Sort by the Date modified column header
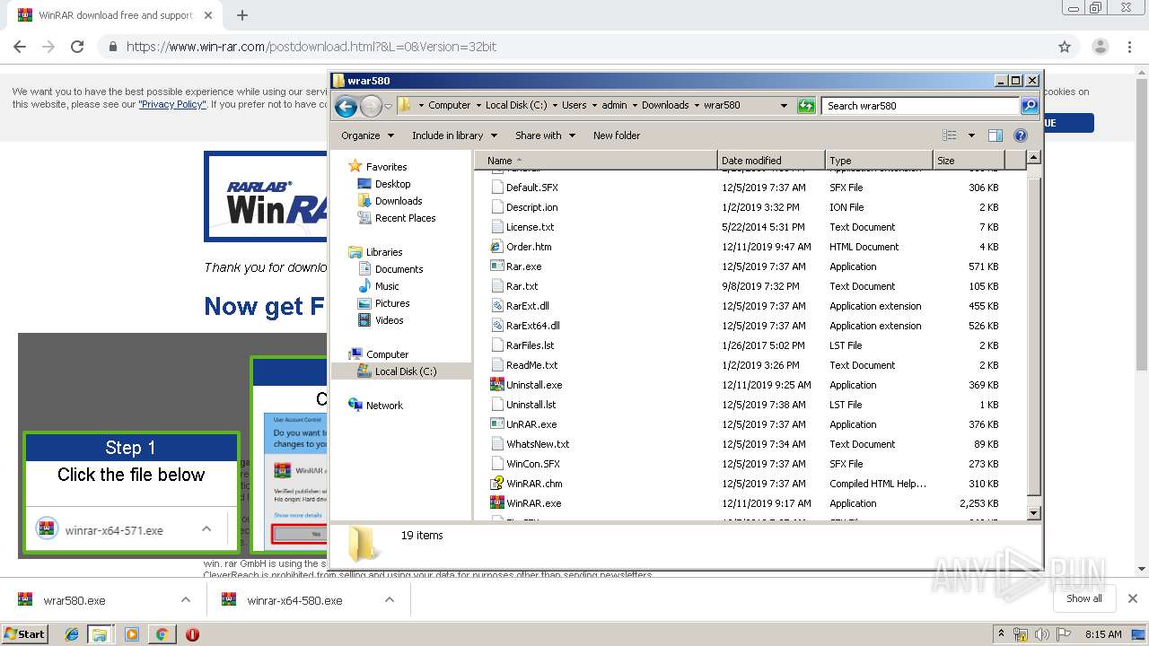This screenshot has height=646, width=1149. tap(771, 161)
